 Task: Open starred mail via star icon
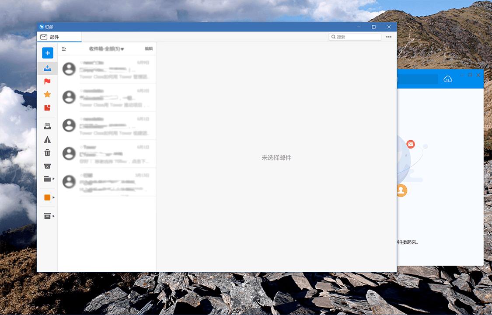48,94
